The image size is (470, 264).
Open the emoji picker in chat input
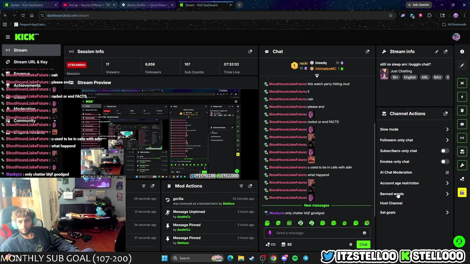pyautogui.click(x=364, y=233)
